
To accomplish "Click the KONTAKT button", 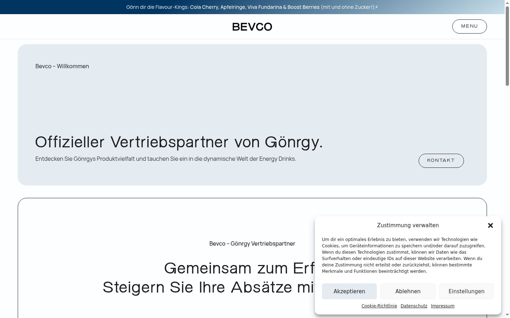I will click(441, 161).
